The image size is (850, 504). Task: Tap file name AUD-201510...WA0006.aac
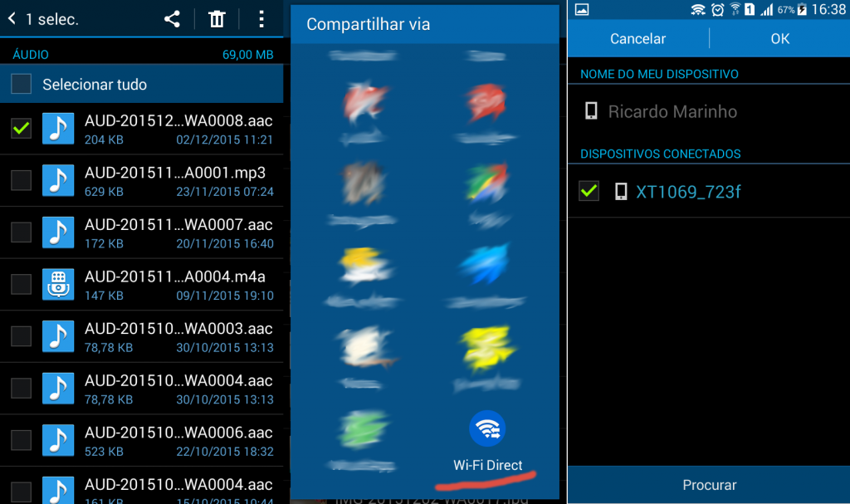click(x=178, y=433)
